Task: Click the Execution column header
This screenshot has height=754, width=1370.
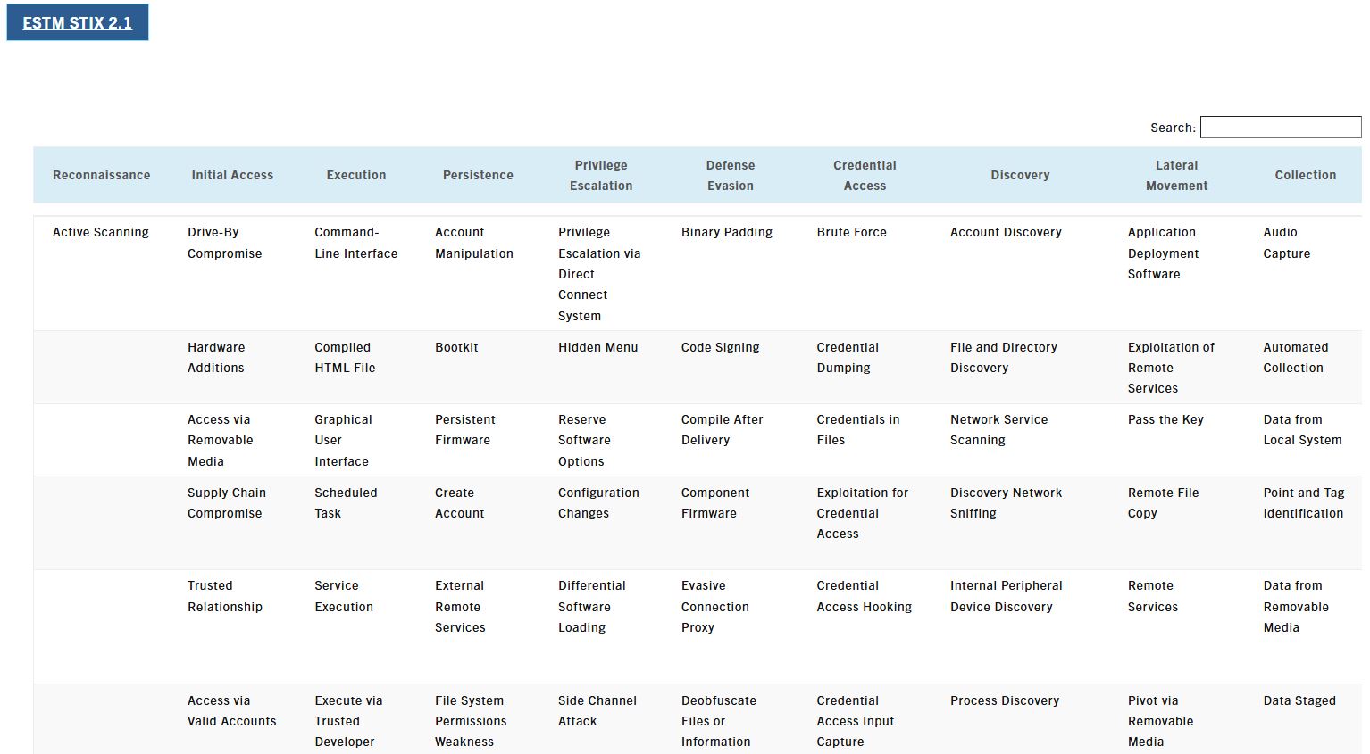Action: click(x=356, y=176)
